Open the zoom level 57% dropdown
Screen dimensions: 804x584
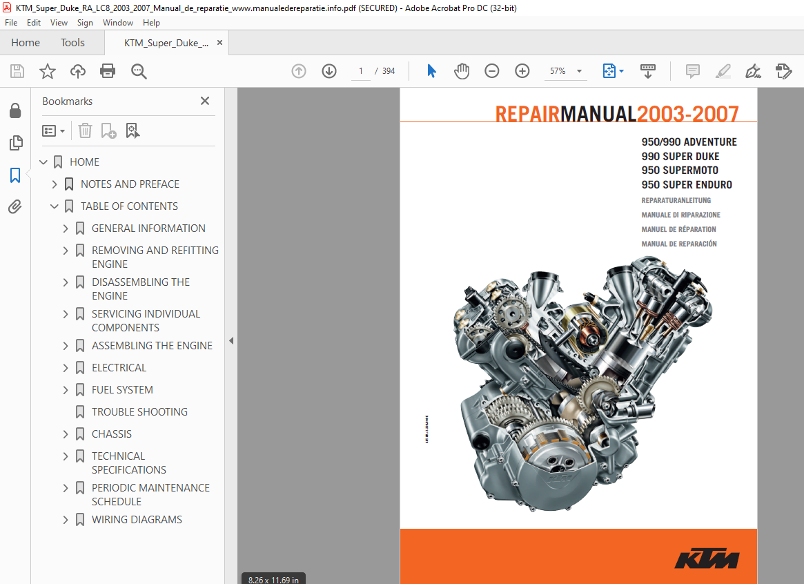pyautogui.click(x=580, y=71)
